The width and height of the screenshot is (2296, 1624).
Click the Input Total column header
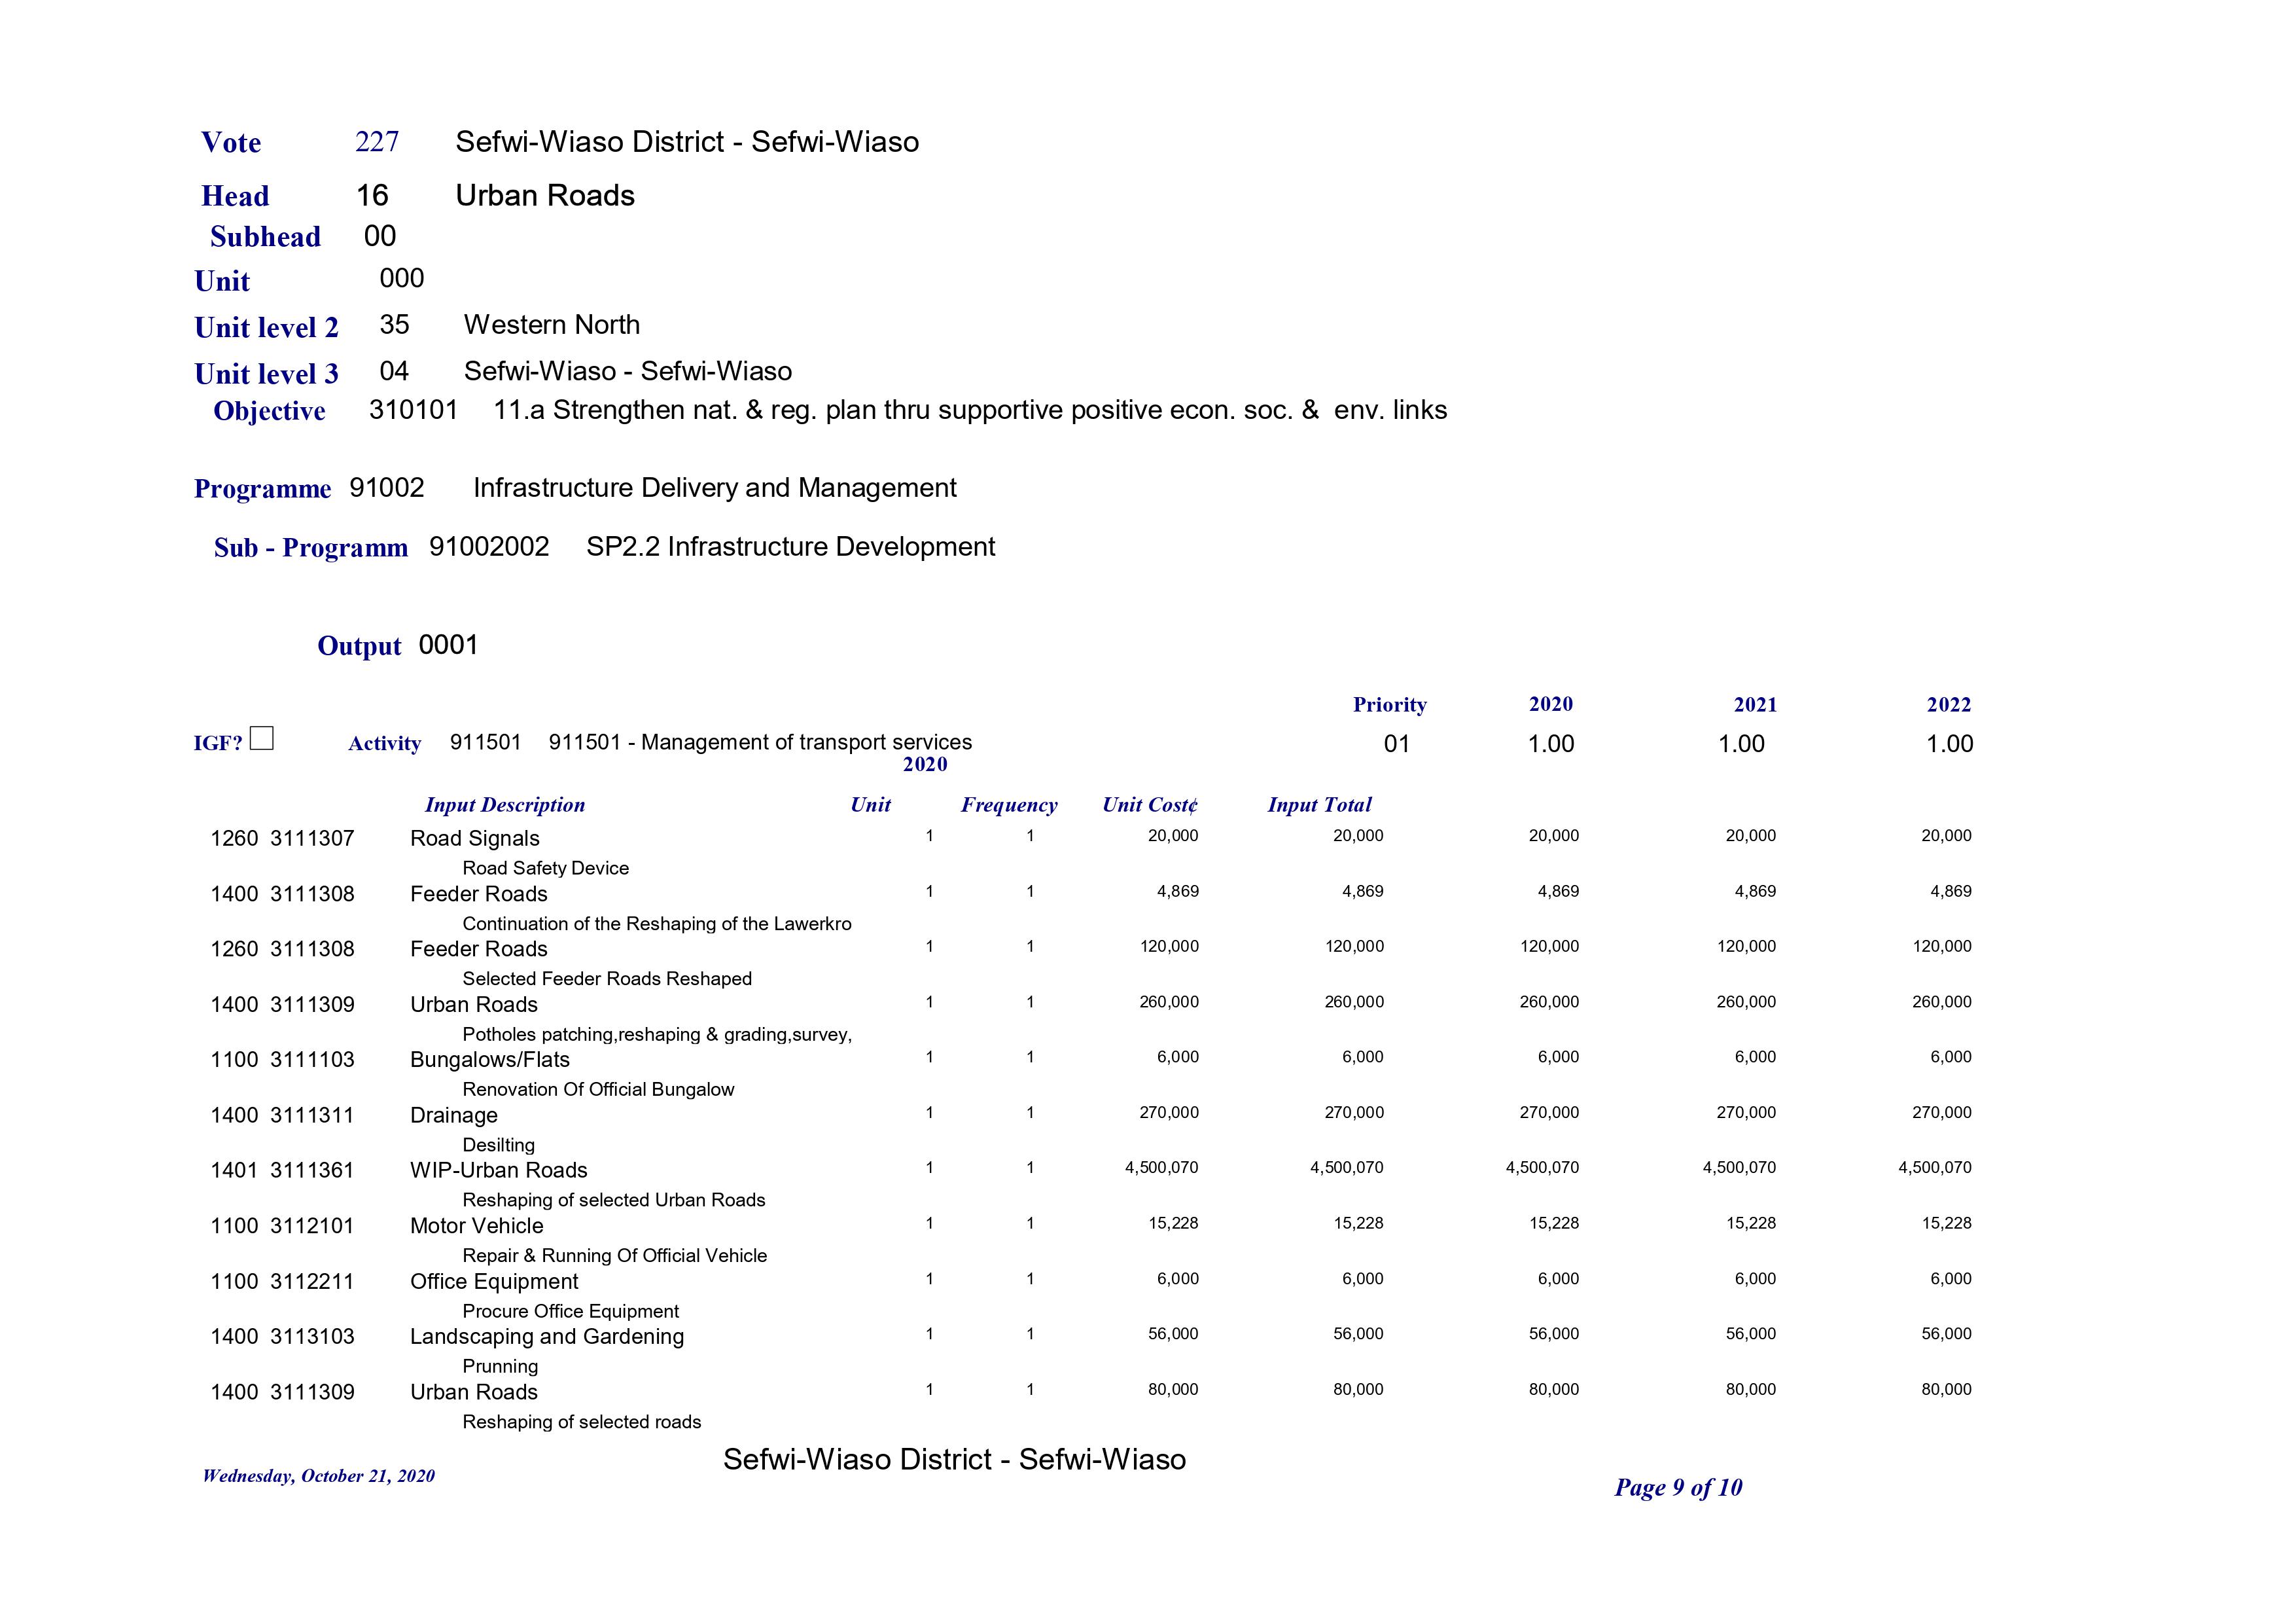(1319, 804)
